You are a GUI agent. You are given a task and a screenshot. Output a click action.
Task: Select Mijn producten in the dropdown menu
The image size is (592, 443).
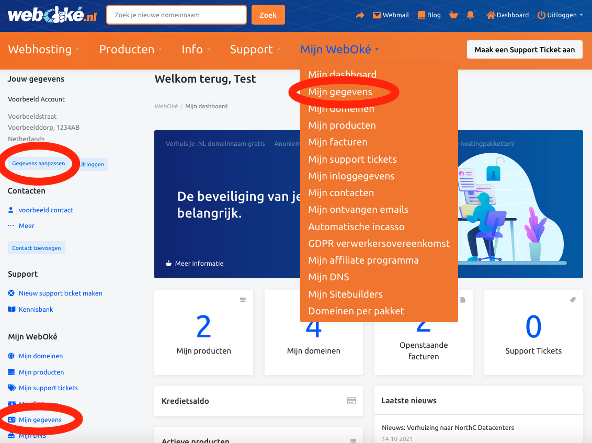(342, 126)
